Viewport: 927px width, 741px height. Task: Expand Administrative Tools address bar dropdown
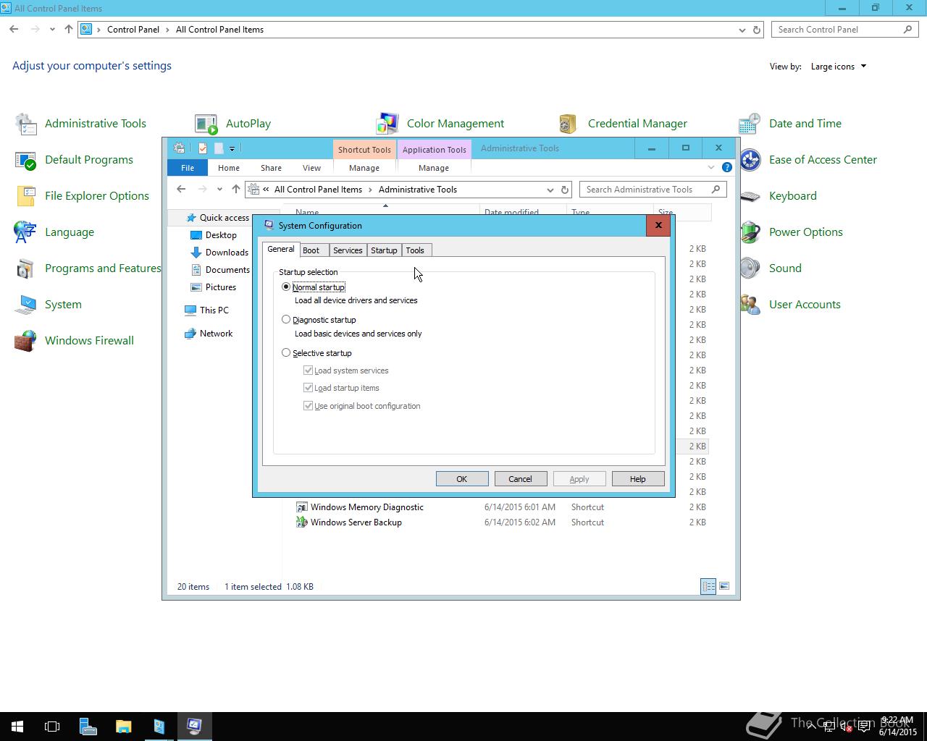[550, 190]
